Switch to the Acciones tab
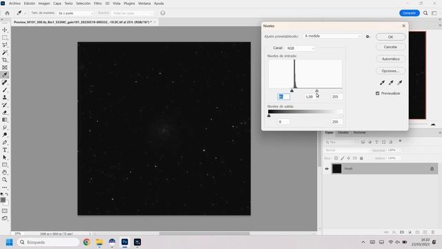The height and width of the screenshot is (249, 442). [360, 132]
